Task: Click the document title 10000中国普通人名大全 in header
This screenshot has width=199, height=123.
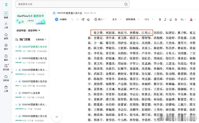Action: pos(70,13)
